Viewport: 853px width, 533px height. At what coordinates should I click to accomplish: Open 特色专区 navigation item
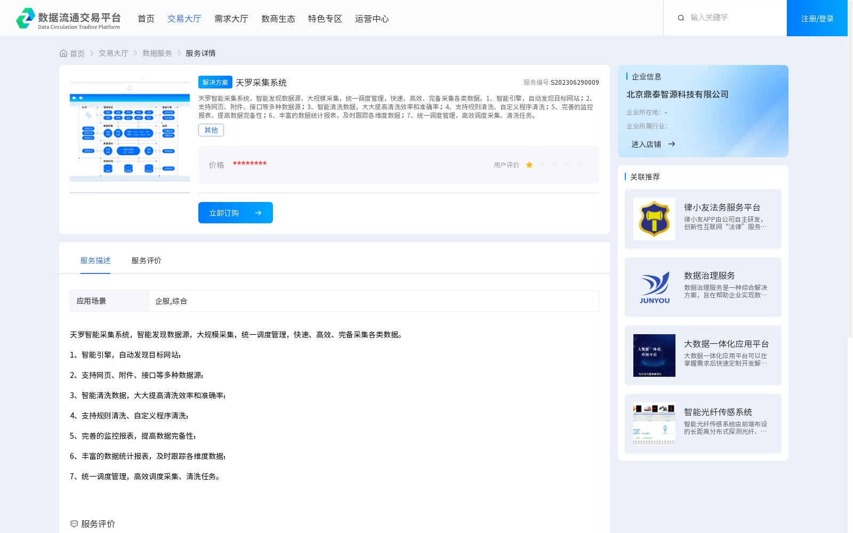point(325,19)
